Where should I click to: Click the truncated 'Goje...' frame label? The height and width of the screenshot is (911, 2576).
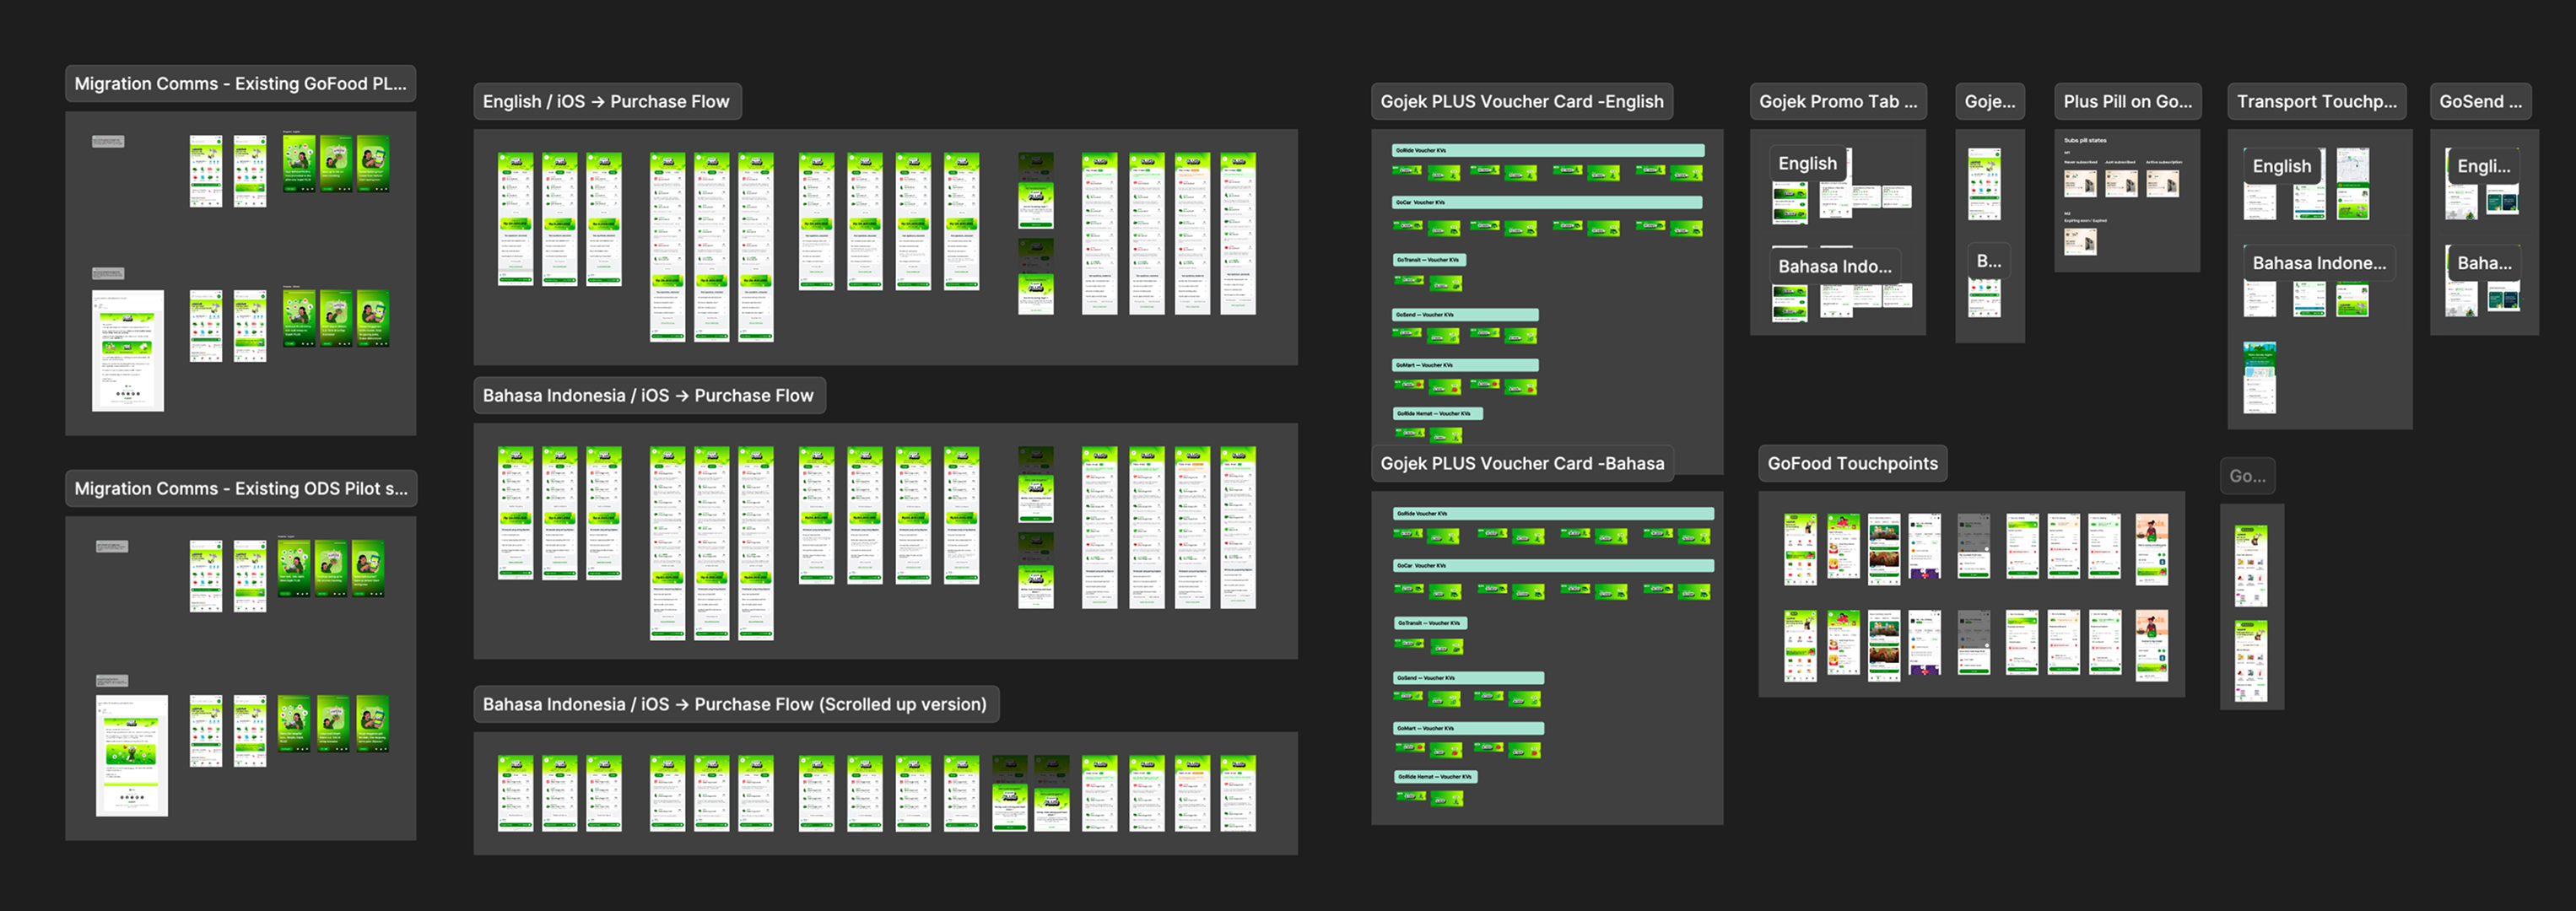[1990, 101]
